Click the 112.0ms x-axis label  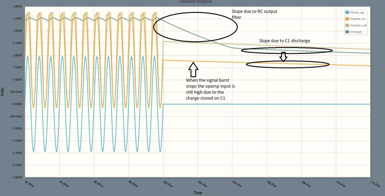[375, 184]
